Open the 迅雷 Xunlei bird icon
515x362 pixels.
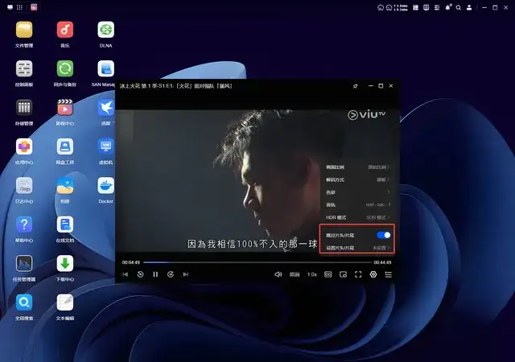coord(105,108)
